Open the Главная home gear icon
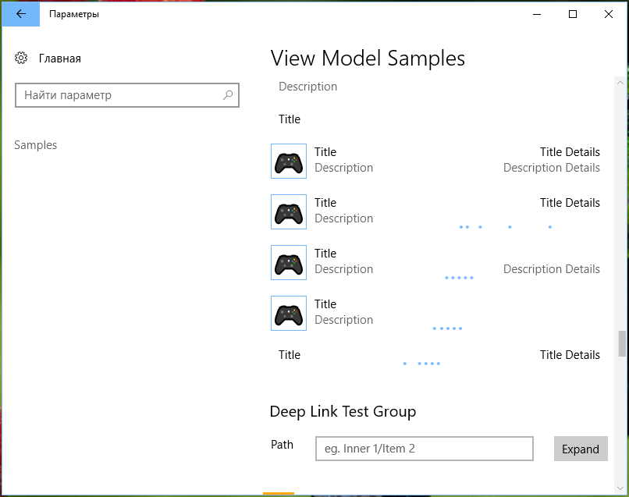This screenshot has width=629, height=497. 21,59
